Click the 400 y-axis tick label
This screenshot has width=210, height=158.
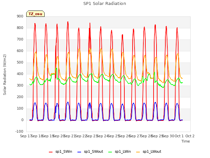pos(20,74)
